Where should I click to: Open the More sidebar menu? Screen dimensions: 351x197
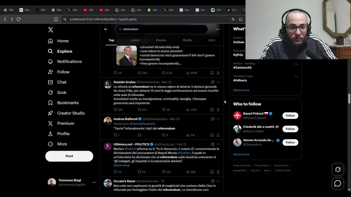tap(58, 144)
